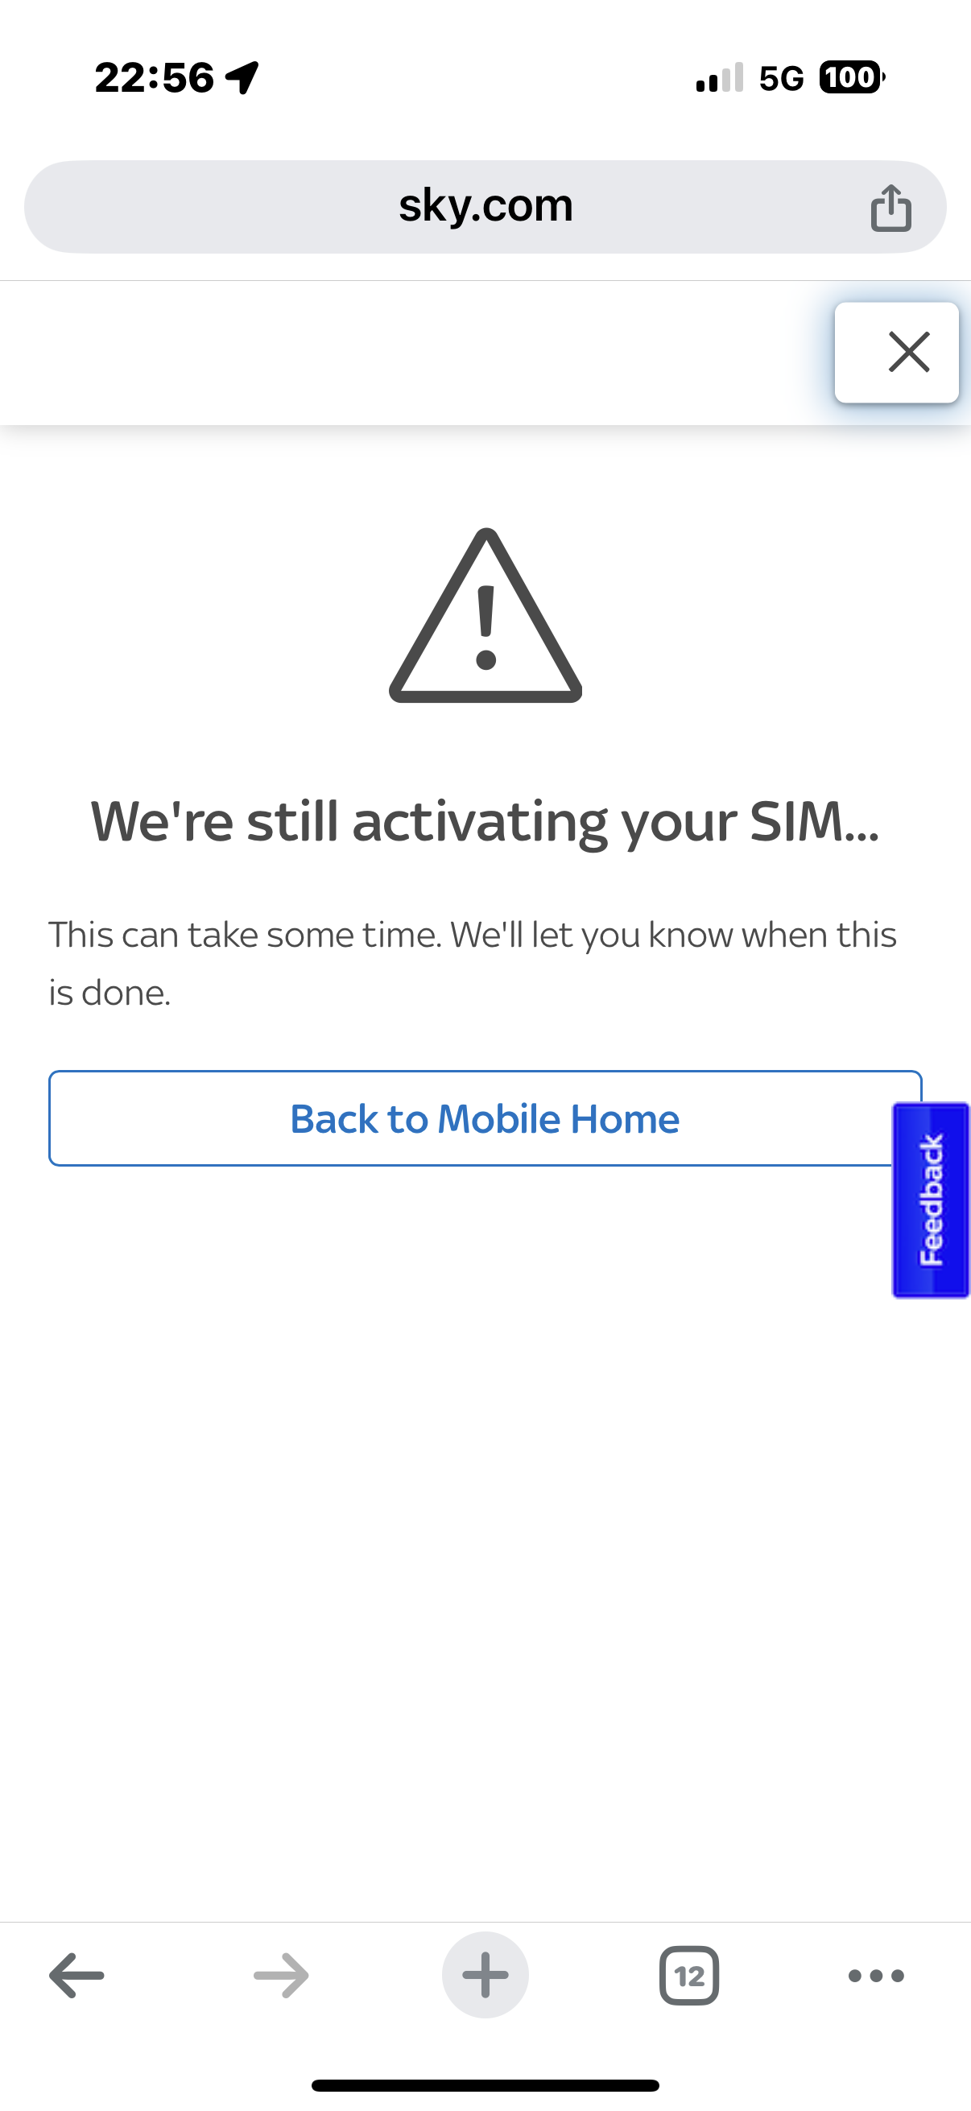Screen dimensions: 971x2111
Task: Open the blue Feedback side tab
Action: pyautogui.click(x=931, y=1200)
